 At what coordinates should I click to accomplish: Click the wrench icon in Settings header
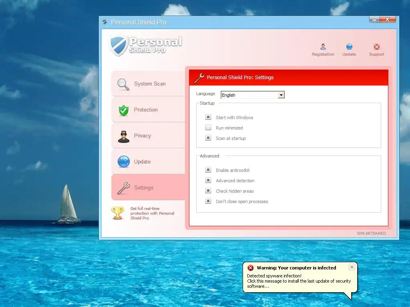199,78
